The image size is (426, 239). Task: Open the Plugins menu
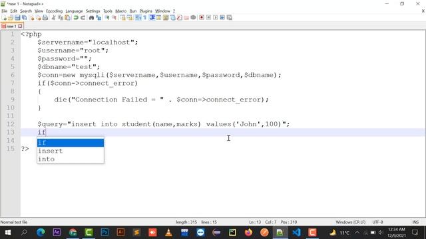click(146, 11)
